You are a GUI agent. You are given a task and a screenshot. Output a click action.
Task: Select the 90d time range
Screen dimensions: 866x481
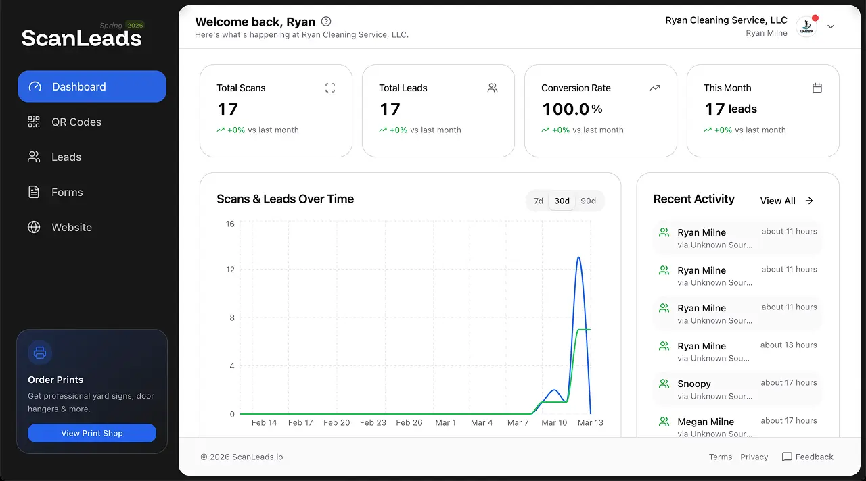tap(587, 201)
